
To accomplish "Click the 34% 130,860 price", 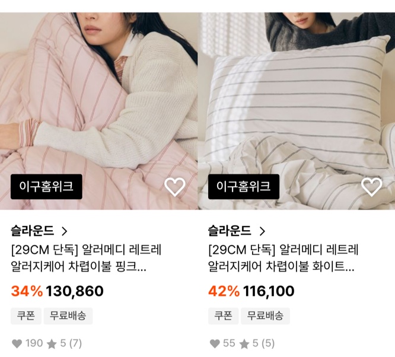I will (57, 291).
